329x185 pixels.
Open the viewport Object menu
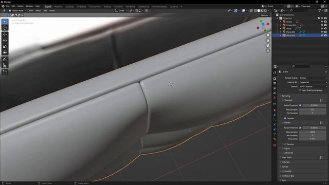click(52, 10)
